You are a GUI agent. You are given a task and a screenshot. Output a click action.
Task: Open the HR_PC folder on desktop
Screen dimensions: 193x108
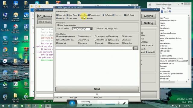pos(5,4)
